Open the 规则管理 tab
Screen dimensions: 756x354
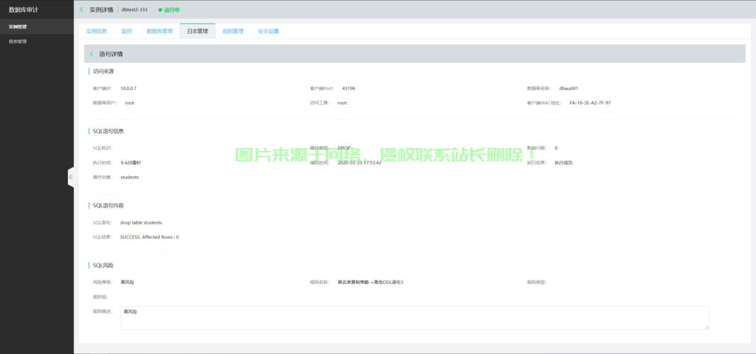(232, 31)
